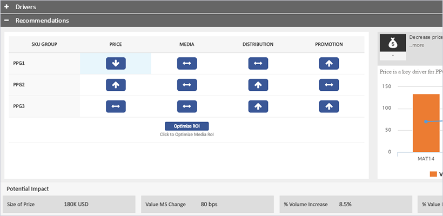Select the PROMOTION column header
Screen dimensions: 443x216
tap(328, 44)
